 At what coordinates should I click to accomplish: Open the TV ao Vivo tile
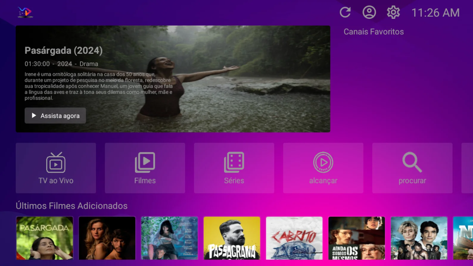(56, 168)
